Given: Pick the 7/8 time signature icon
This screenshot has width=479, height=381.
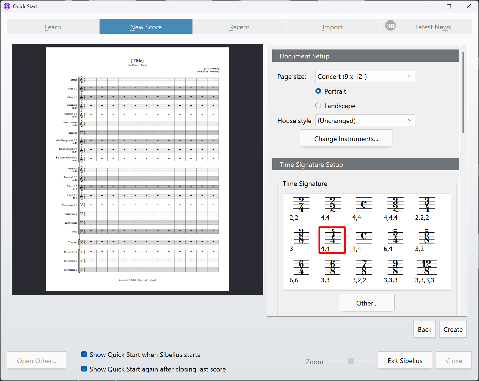Looking at the screenshot, I should tap(364, 268).
